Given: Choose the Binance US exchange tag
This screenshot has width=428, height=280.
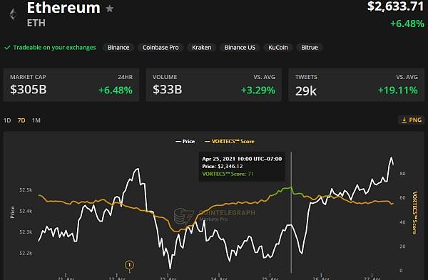Looking at the screenshot, I should point(240,48).
